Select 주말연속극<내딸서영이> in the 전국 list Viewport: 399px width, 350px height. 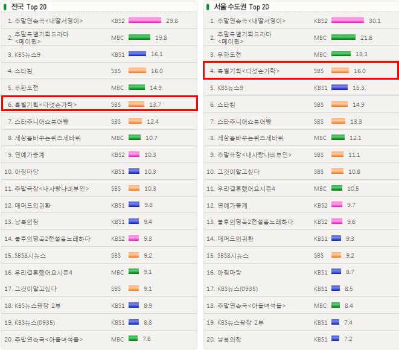point(49,21)
